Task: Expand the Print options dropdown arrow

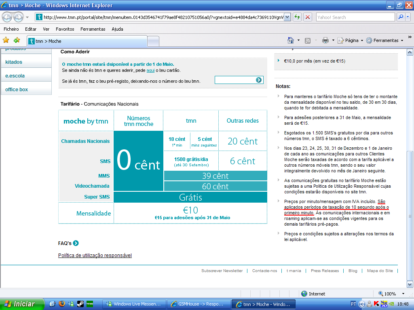Action: (333, 40)
